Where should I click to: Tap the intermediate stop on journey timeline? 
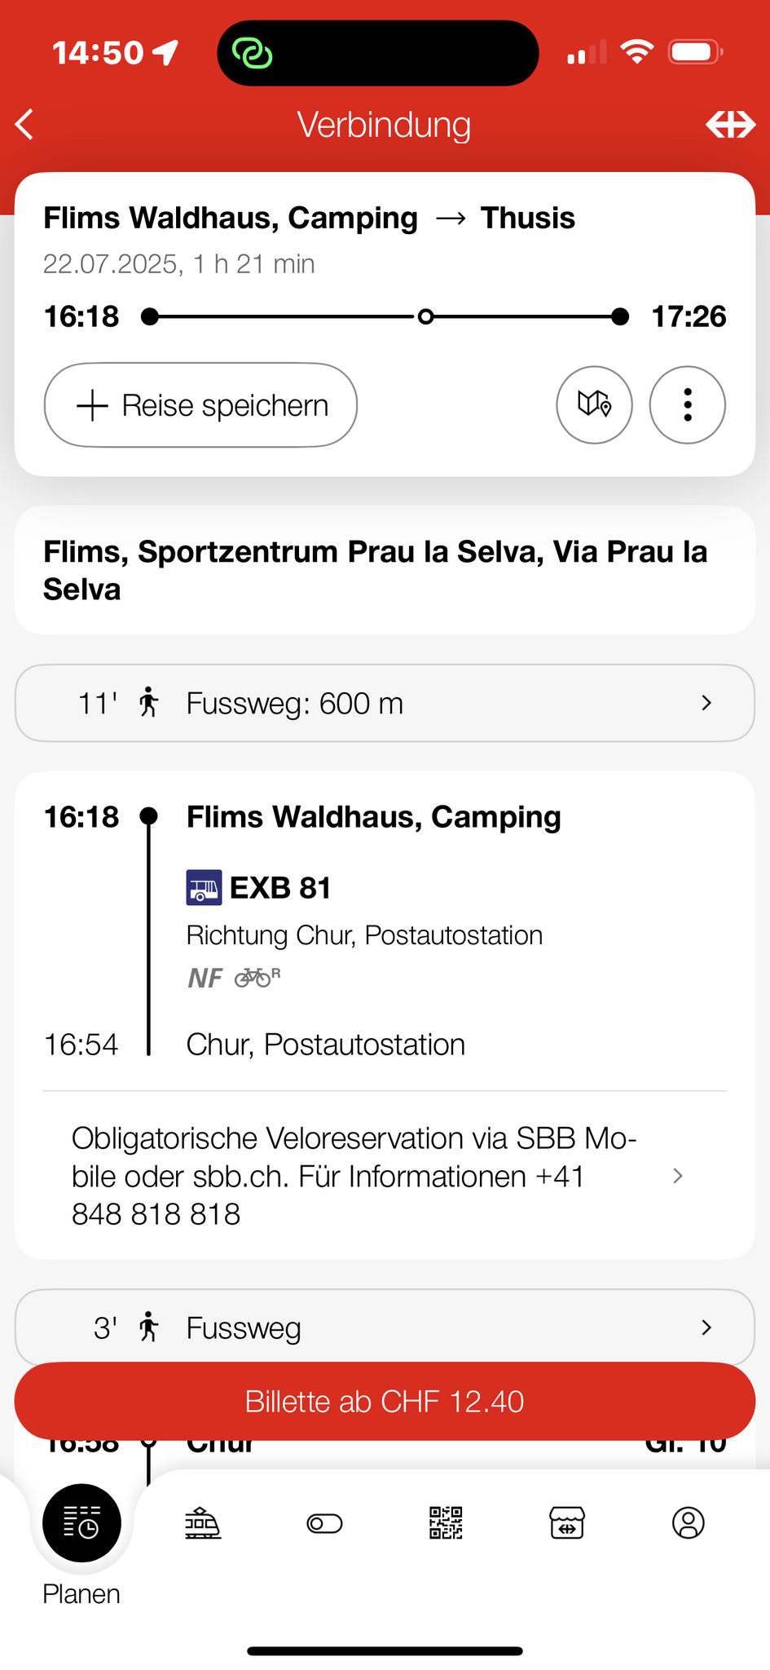[x=425, y=316]
